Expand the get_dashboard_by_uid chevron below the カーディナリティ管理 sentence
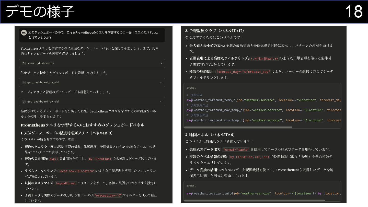The image size is (368, 207). tap(161, 101)
